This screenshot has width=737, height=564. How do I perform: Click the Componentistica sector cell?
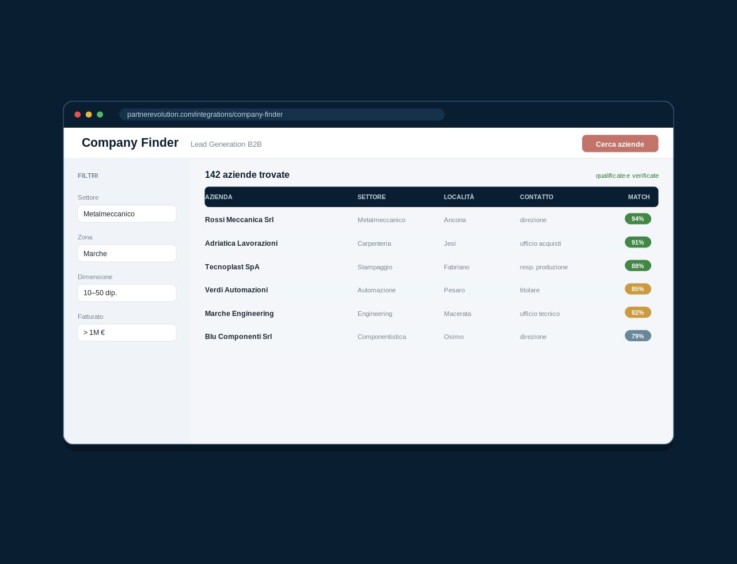pos(382,337)
